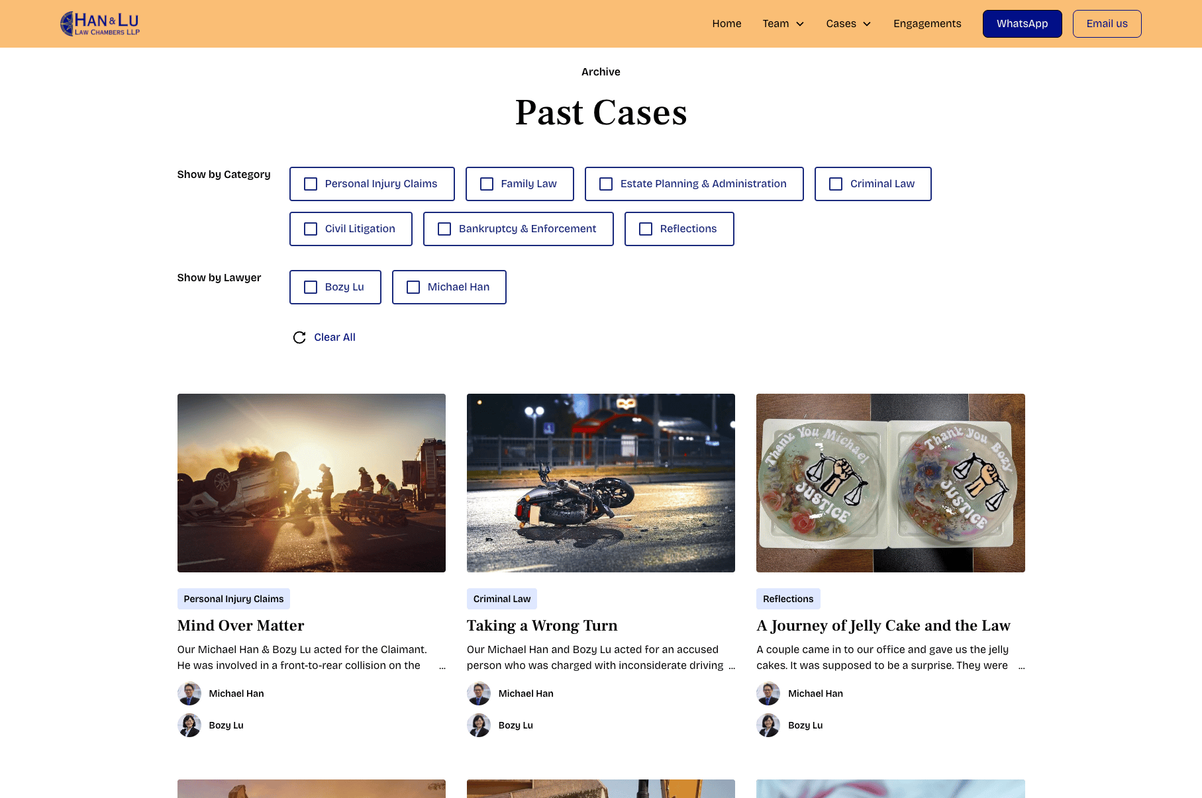Open the Taking a Wrong Turn case title

point(542,625)
